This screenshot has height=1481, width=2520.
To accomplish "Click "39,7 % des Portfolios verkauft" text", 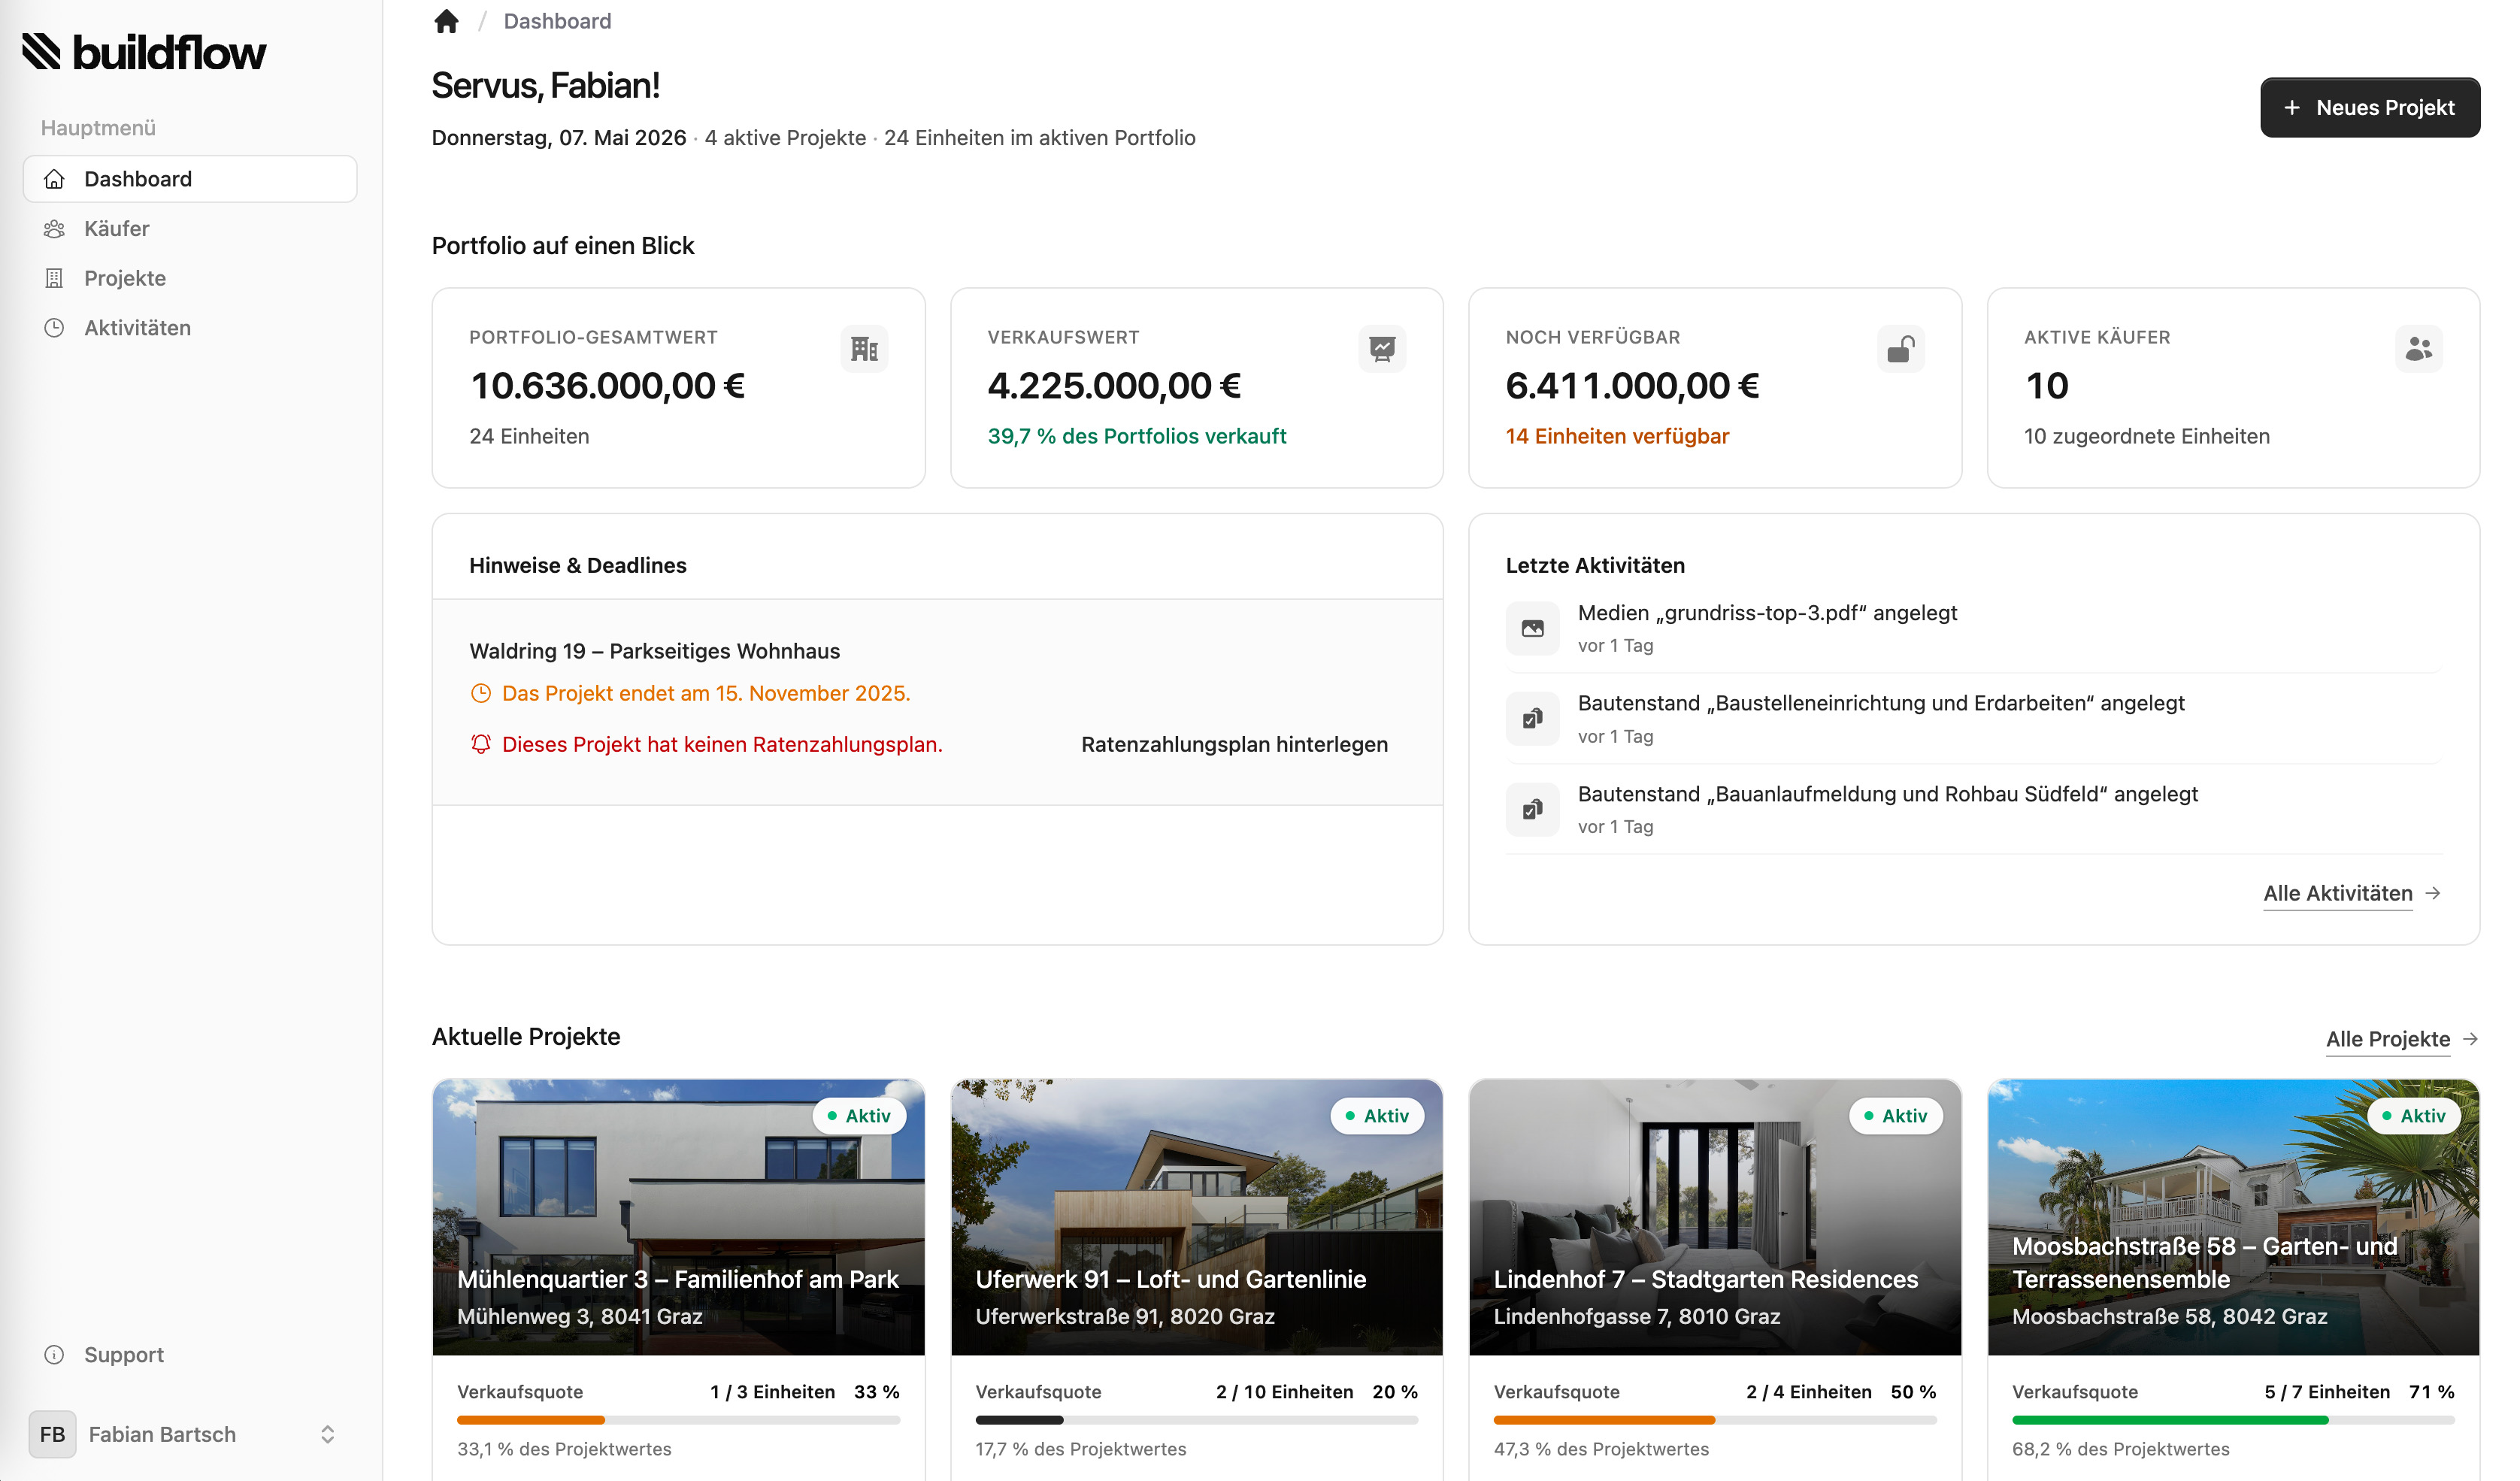I will [x=1137, y=436].
